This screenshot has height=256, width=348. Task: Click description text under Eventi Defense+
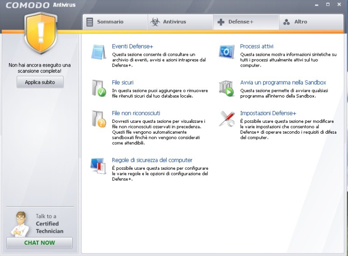(159, 60)
